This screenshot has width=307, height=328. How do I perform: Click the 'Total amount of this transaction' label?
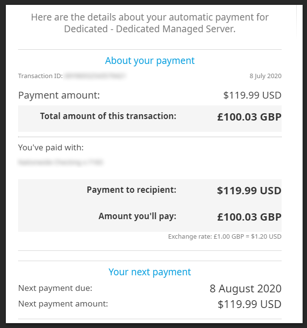(x=108, y=116)
